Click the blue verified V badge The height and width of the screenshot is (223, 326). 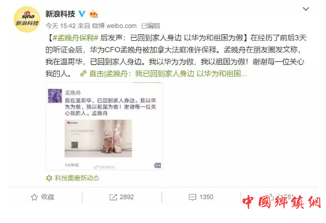(x=82, y=14)
